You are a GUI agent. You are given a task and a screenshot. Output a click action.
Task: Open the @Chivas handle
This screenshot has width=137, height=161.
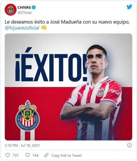tap(25, 13)
